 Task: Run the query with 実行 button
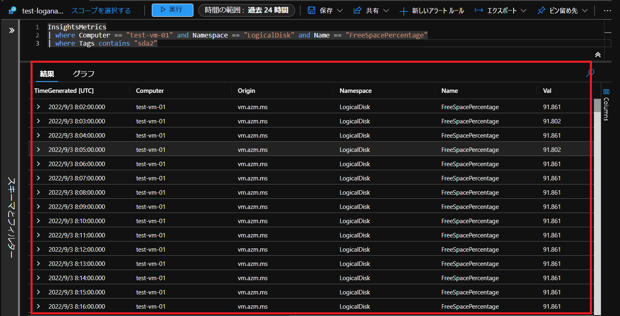click(172, 10)
